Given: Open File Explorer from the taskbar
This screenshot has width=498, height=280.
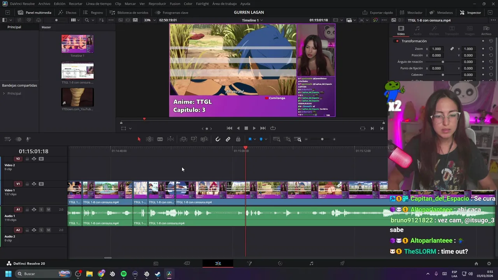Looking at the screenshot, I should pyautogui.click(x=89, y=274).
